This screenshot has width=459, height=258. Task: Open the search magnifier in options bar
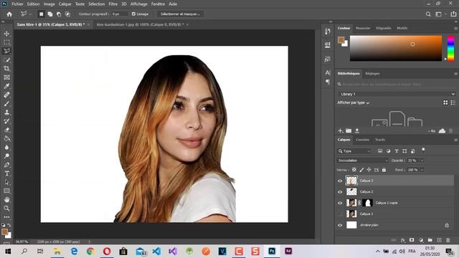428,14
